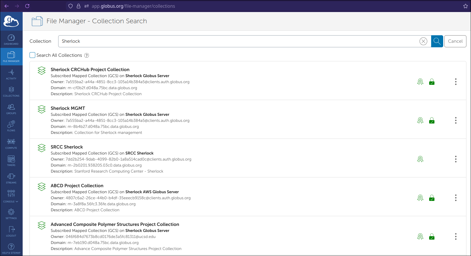
Task: Click the green lock icon for Sherlock MGMT
Action: tap(432, 120)
